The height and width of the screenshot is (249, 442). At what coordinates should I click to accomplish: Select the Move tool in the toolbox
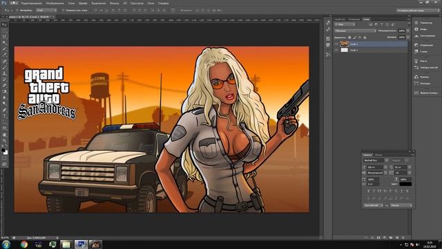(x=4, y=25)
